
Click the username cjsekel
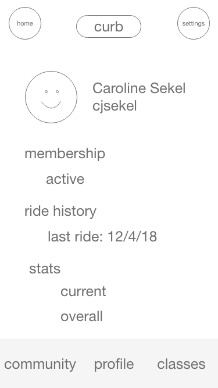pyautogui.click(x=115, y=106)
